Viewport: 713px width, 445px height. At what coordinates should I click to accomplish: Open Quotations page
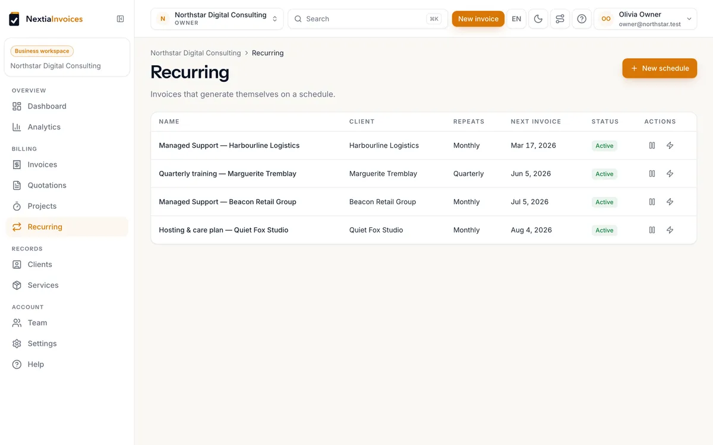click(x=67, y=185)
